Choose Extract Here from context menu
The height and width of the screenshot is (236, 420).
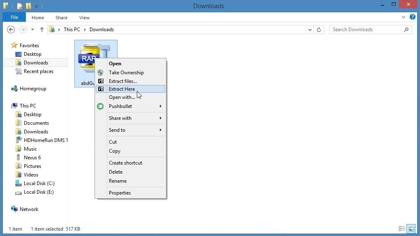[x=130, y=89]
